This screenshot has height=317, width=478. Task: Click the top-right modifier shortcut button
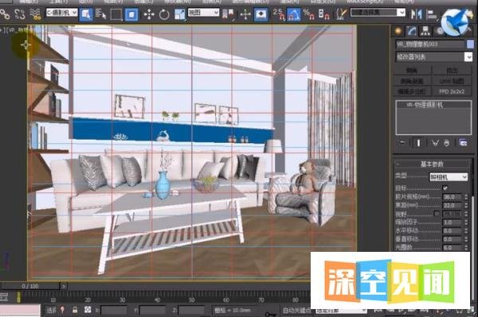(x=452, y=71)
